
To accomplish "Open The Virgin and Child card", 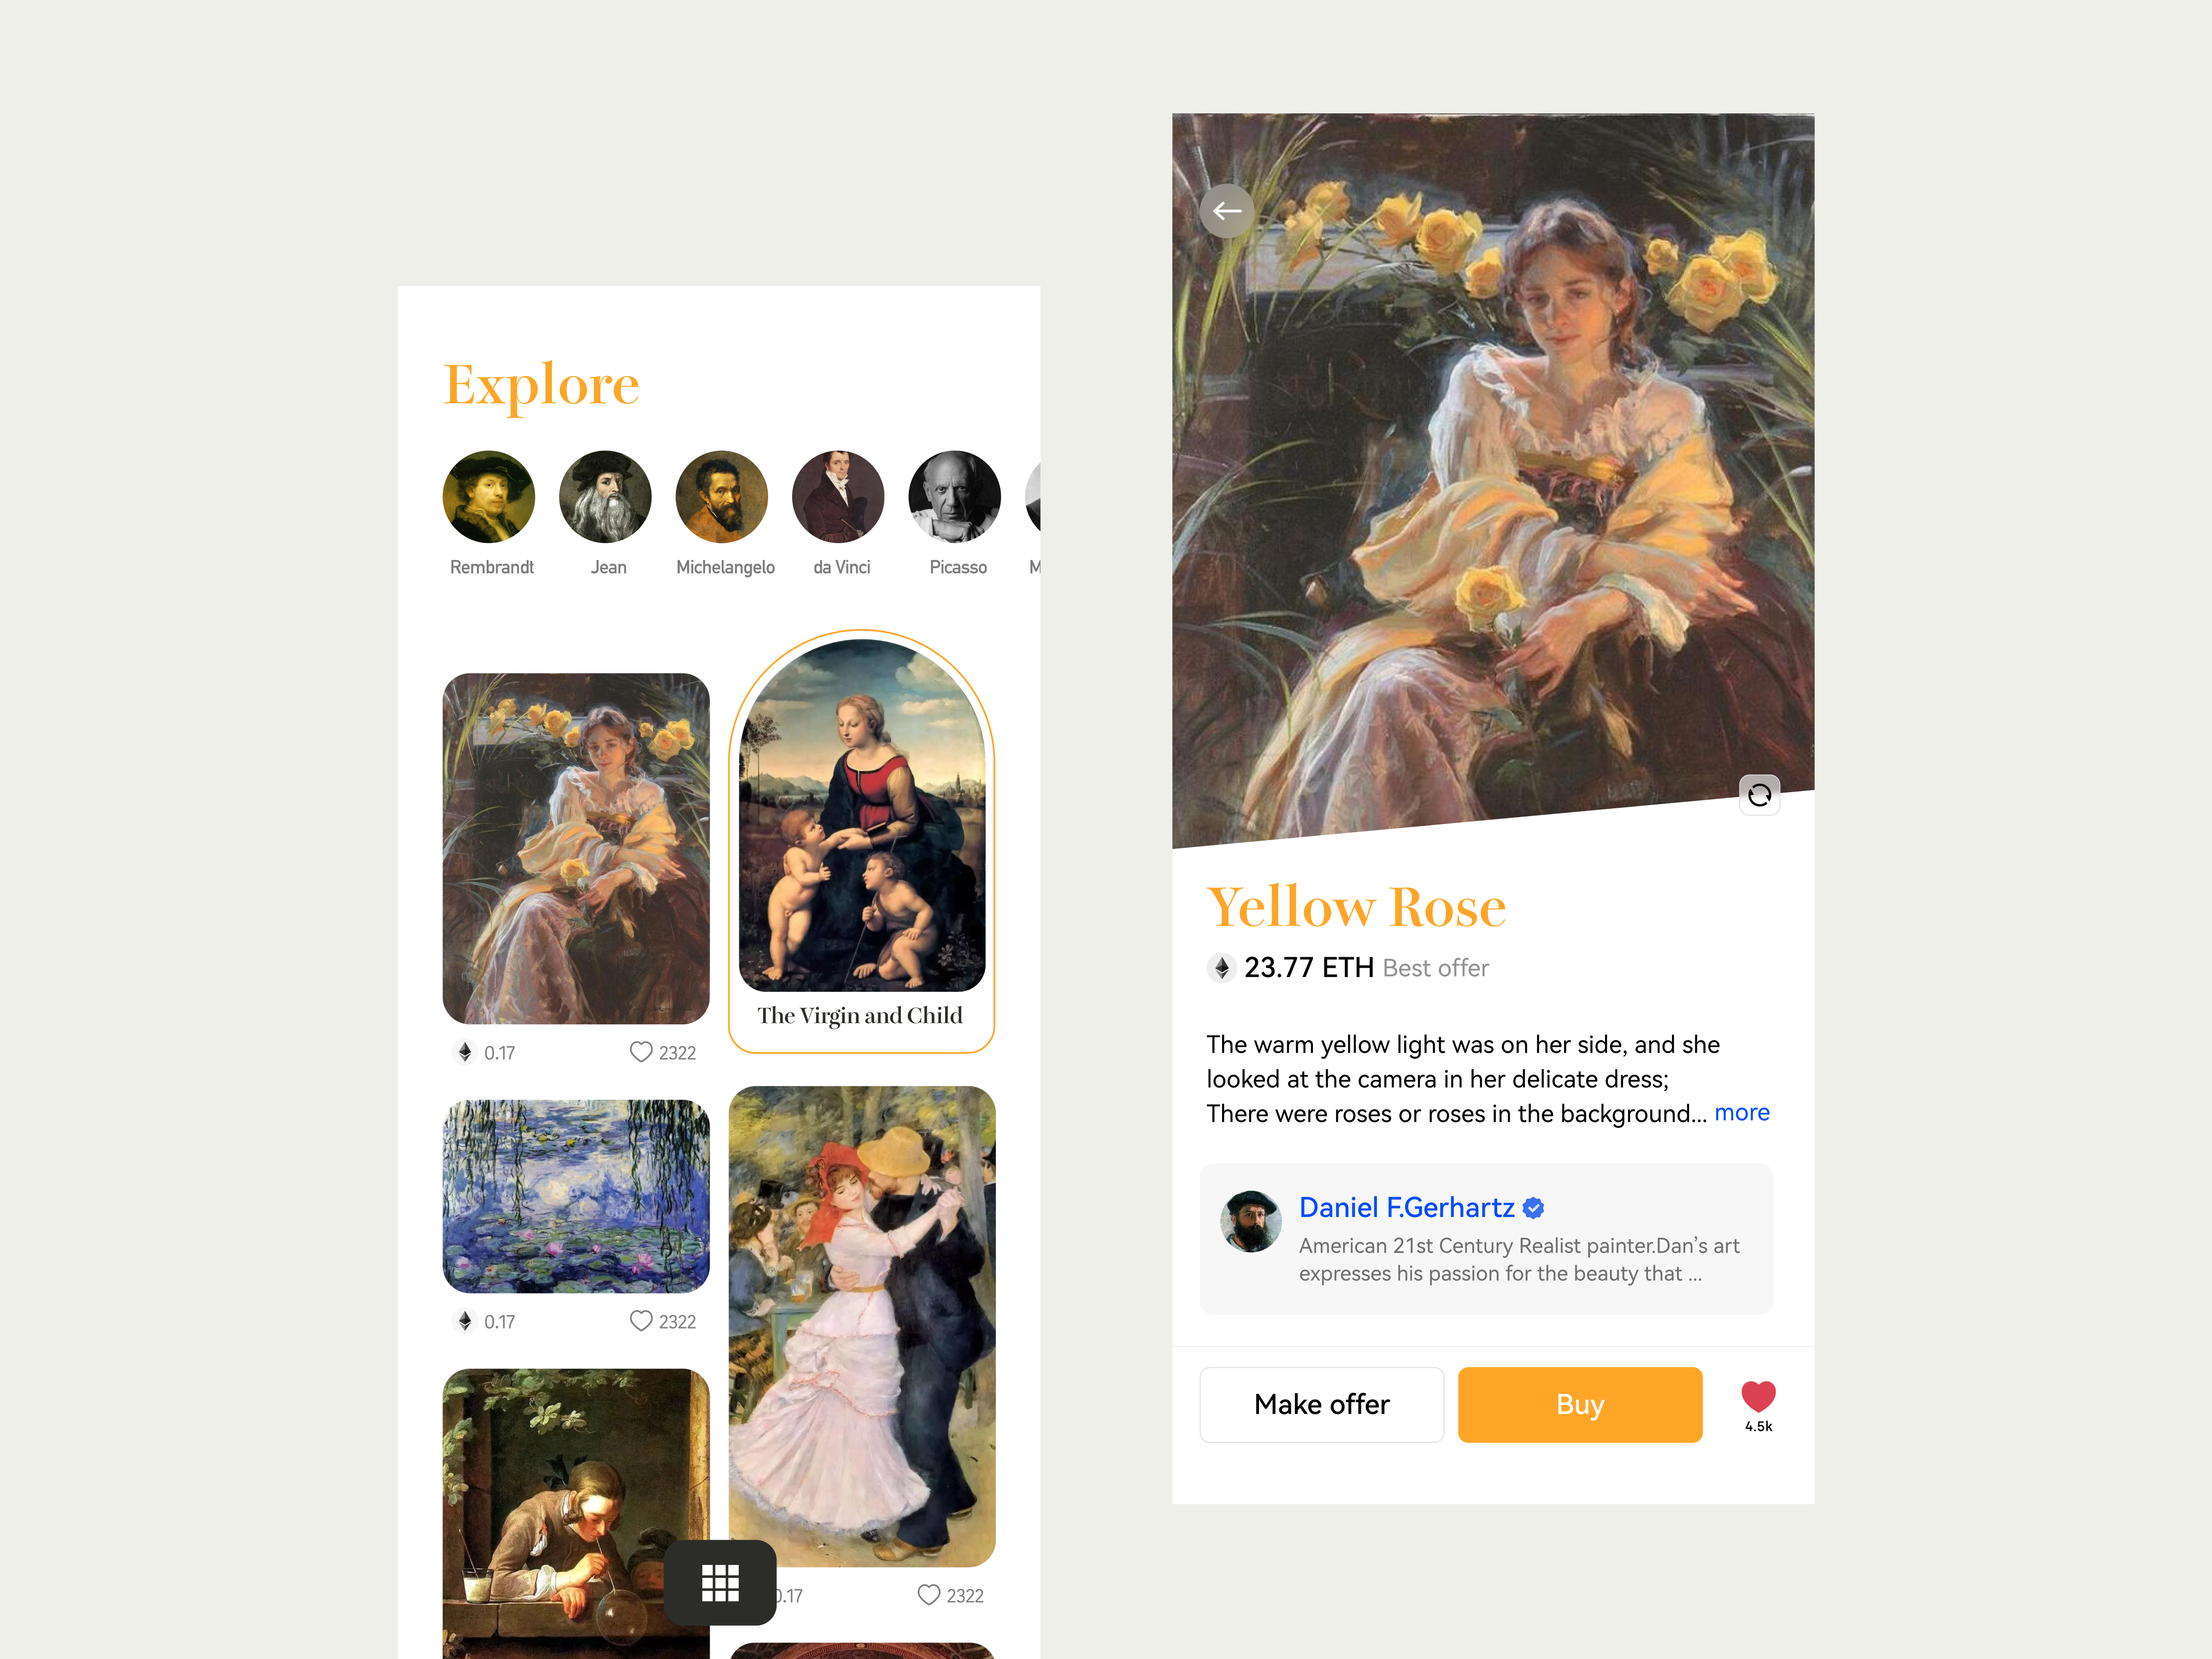I will (861, 841).
